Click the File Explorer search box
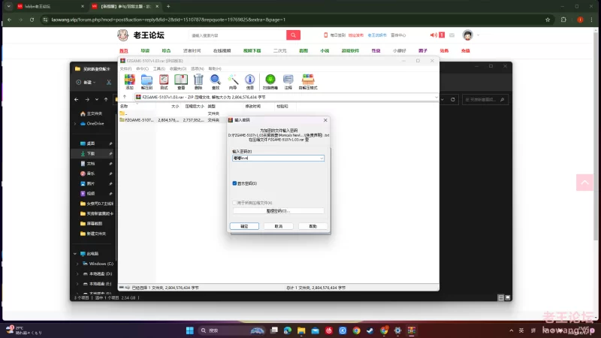 485,99
